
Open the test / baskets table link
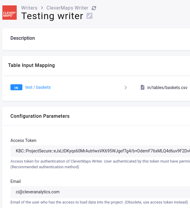(38, 87)
